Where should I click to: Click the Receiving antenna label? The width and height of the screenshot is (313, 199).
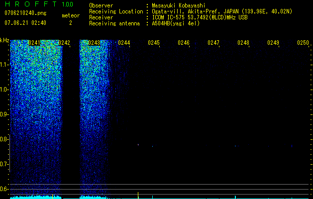pyautogui.click(x=114, y=23)
